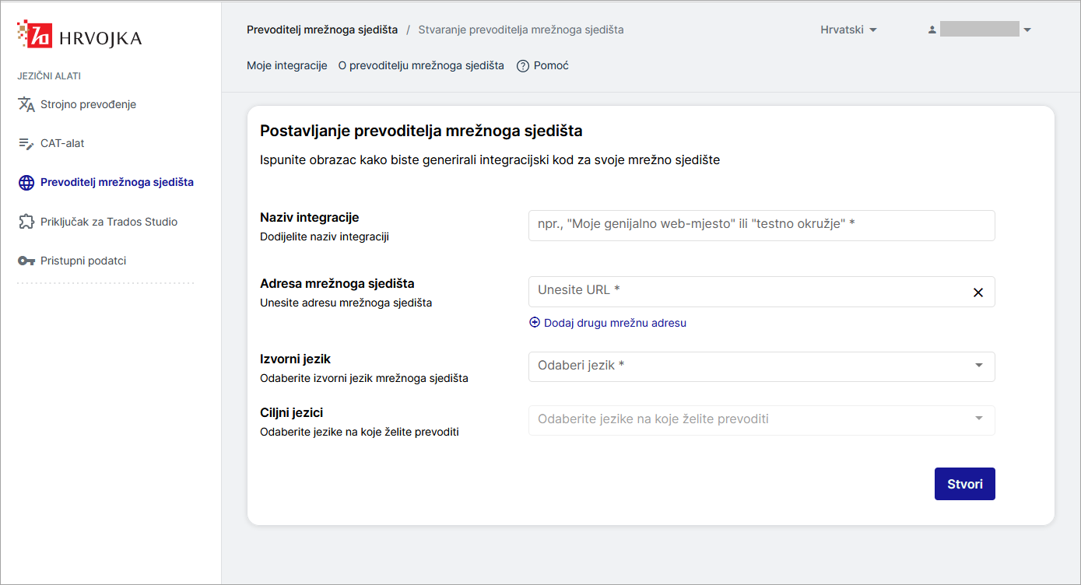Screen dimensions: 1081x585
Task: Click the Strojno prevođenje translate icon
Action: (26, 104)
